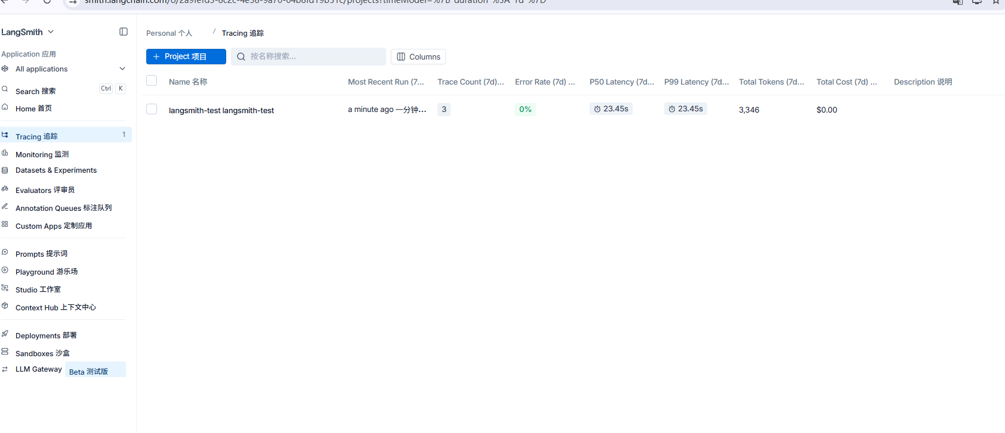Click the Sandboxes icon in sidebar
Image resolution: width=1005 pixels, height=433 pixels.
pos(5,351)
